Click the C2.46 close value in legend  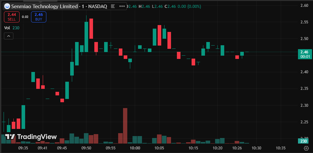point(170,7)
